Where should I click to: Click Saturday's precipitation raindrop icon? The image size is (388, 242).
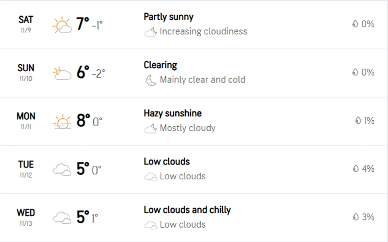click(x=355, y=24)
